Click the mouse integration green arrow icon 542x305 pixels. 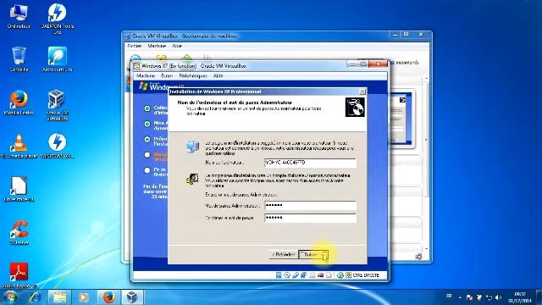[x=340, y=275]
